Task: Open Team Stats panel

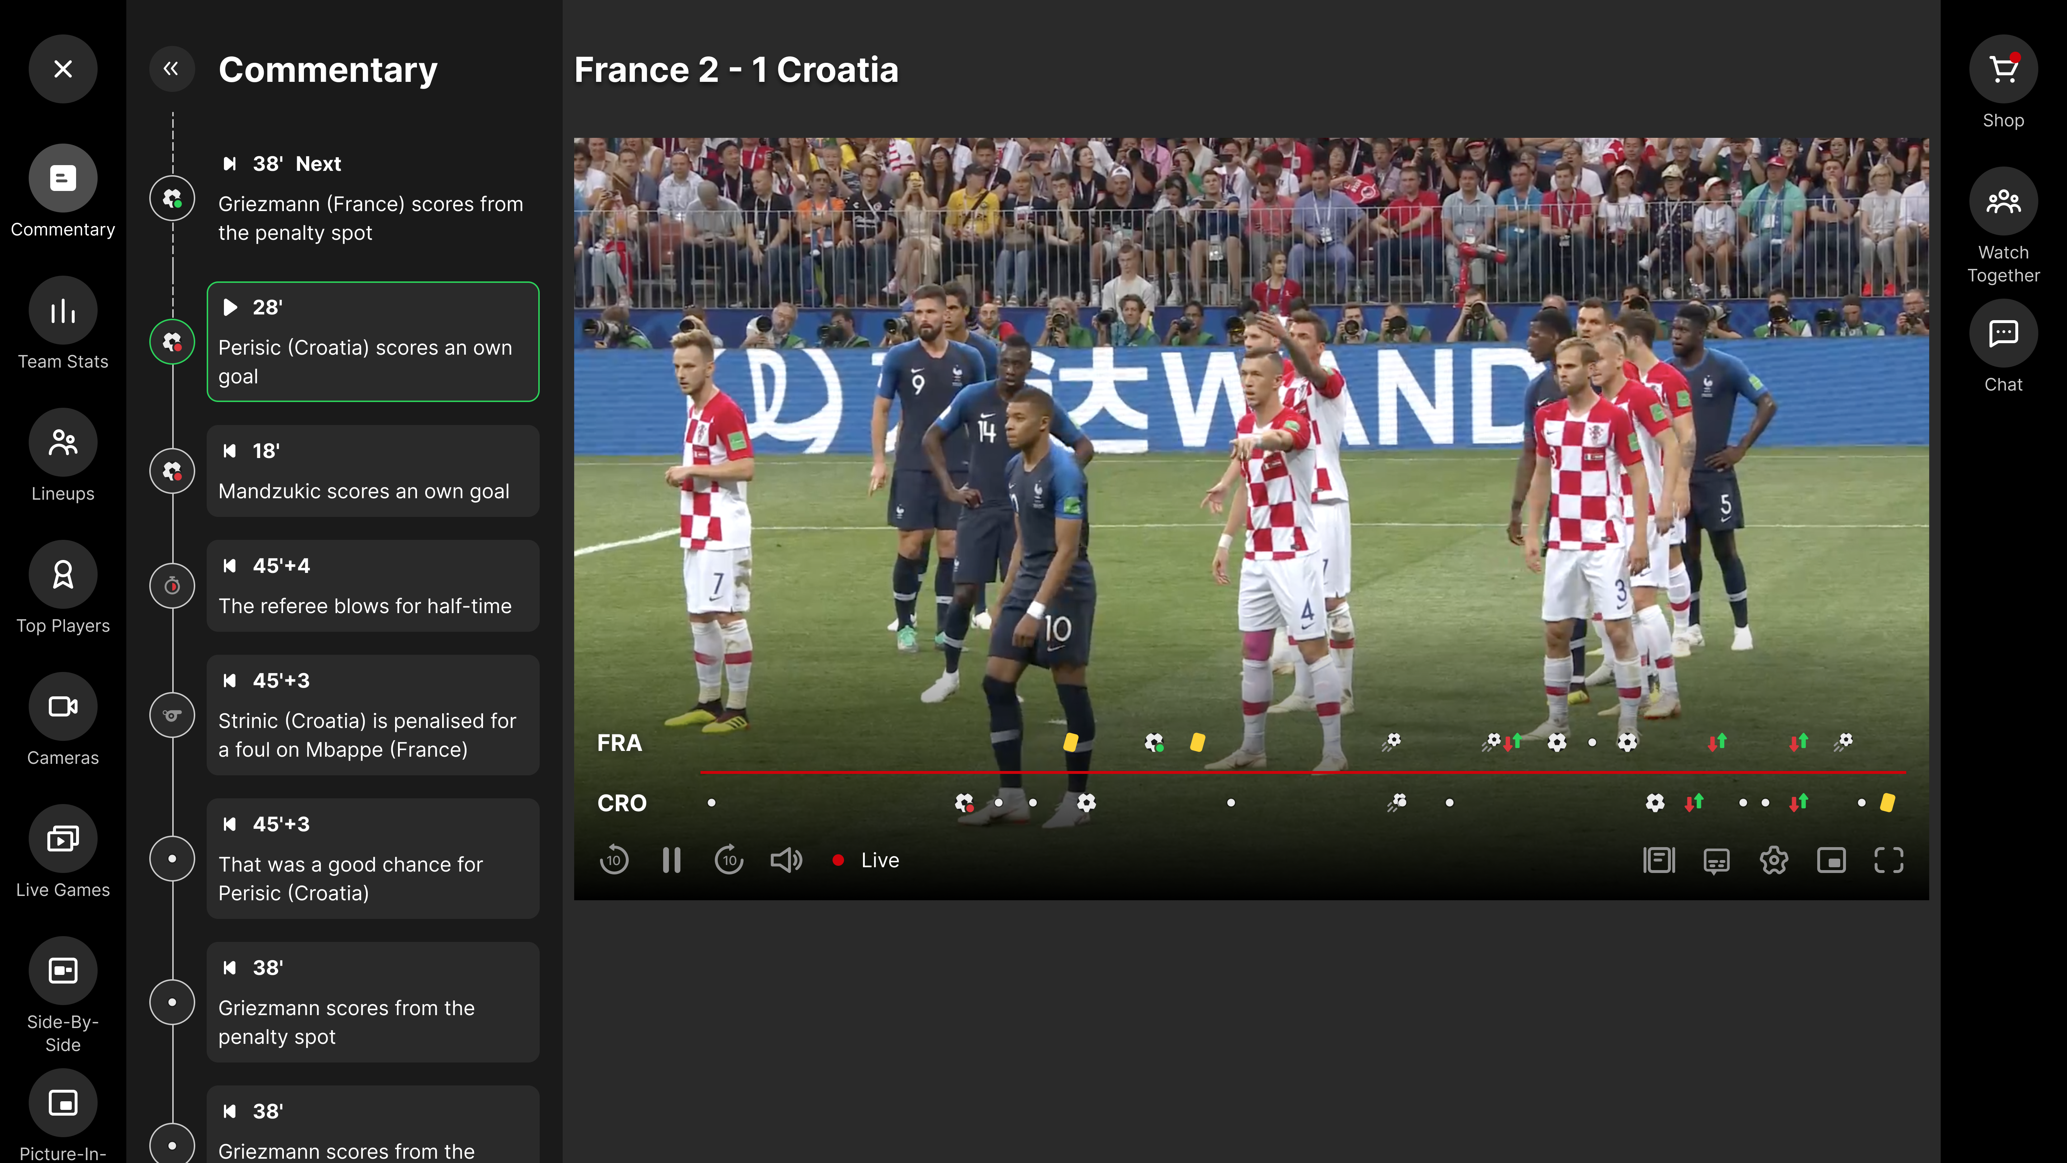Action: (62, 324)
